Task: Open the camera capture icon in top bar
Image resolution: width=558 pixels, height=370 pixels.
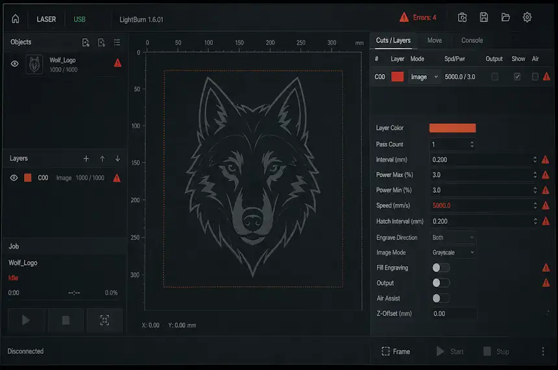Action: [x=462, y=18]
